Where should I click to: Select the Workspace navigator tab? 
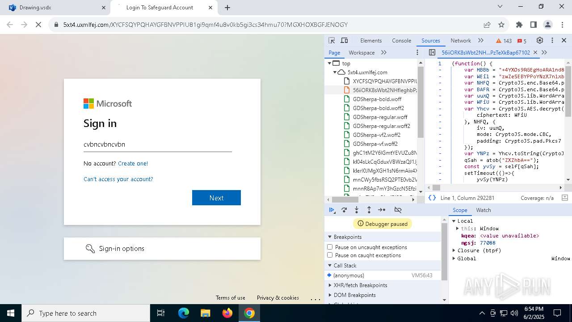coord(362,53)
